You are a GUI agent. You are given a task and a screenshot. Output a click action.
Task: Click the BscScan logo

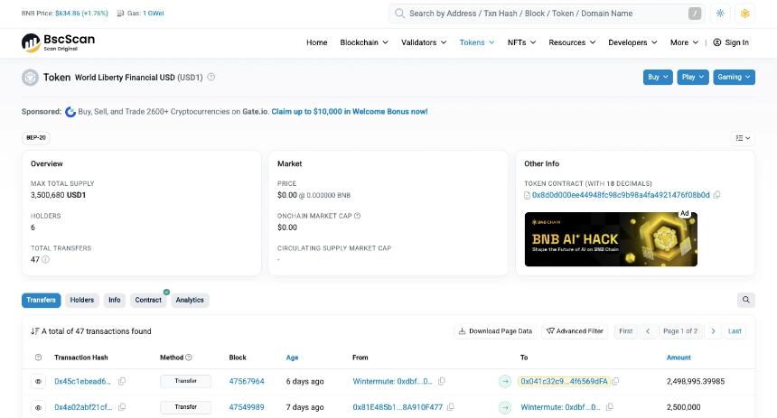click(x=58, y=42)
